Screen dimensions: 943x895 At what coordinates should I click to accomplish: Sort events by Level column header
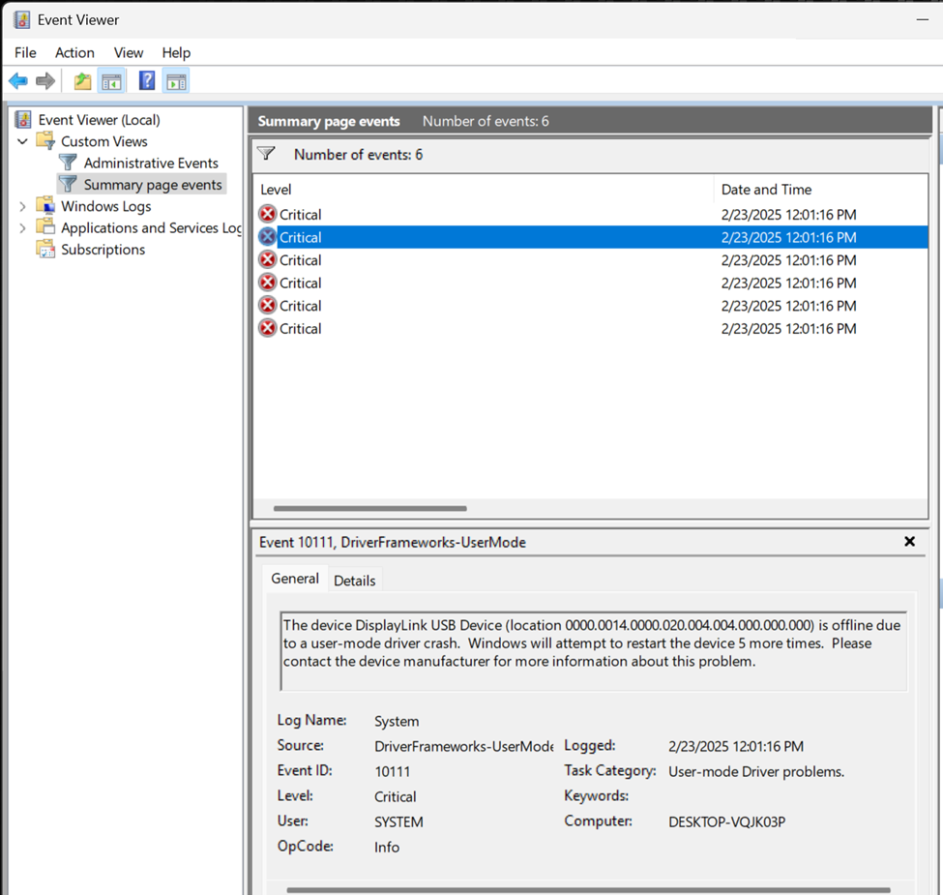point(484,190)
